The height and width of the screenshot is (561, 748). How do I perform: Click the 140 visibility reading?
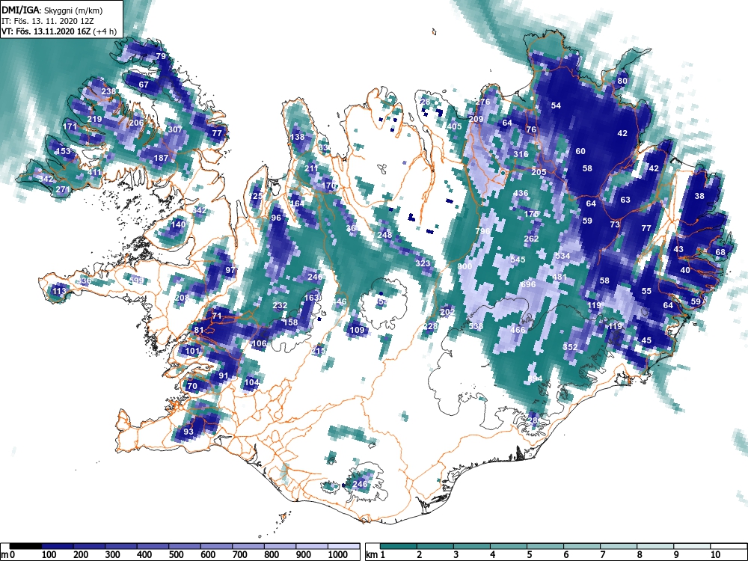178,224
